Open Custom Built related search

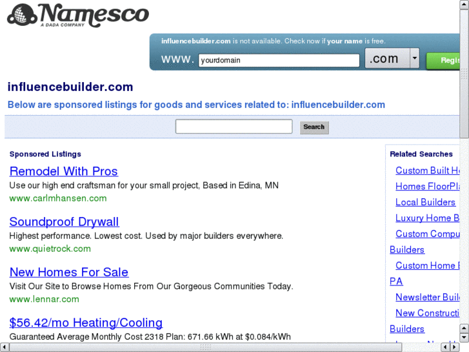pos(428,171)
